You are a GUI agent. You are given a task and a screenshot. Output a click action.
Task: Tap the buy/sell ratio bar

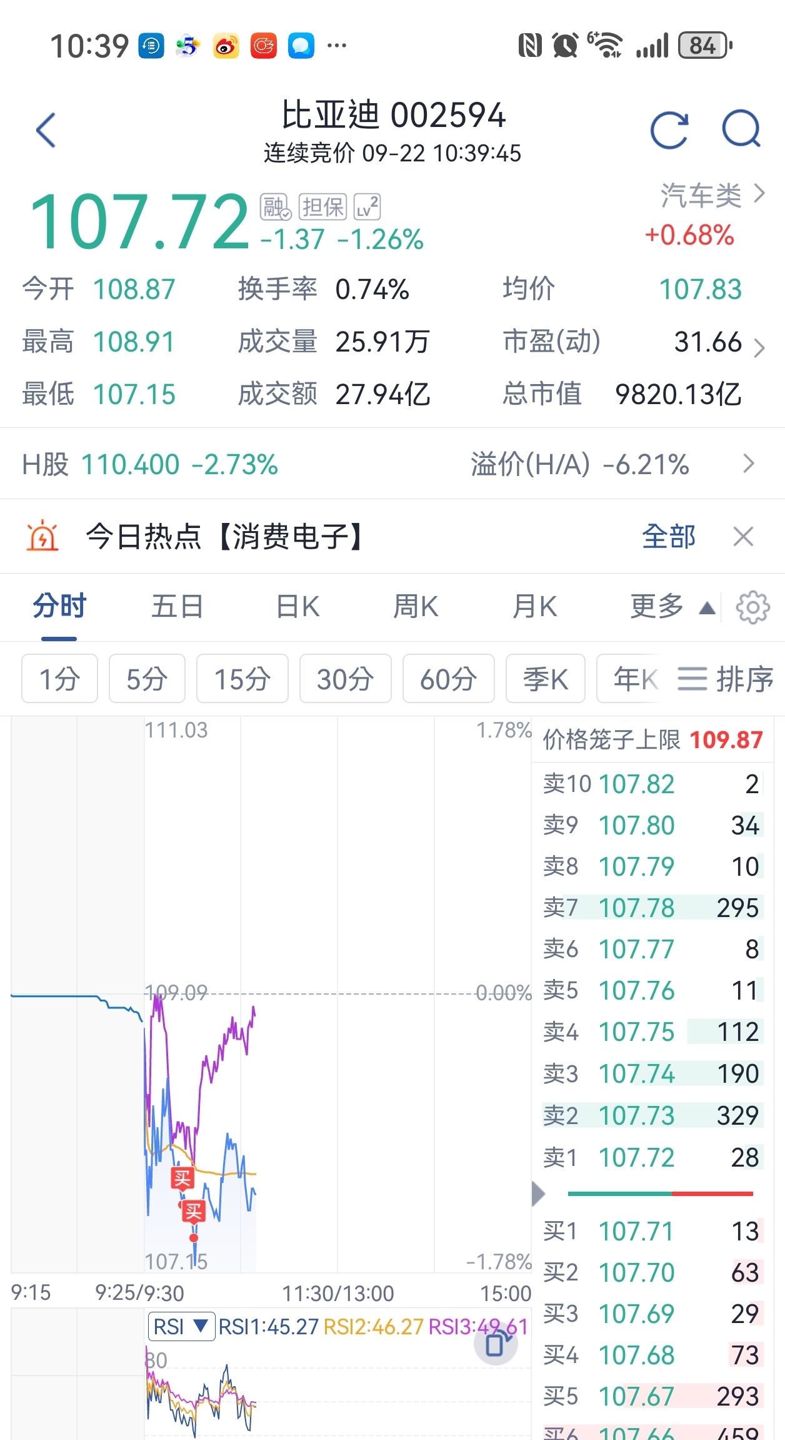pyautogui.click(x=660, y=1194)
